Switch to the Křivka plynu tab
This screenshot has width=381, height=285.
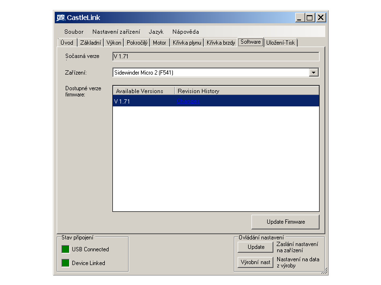point(187,43)
